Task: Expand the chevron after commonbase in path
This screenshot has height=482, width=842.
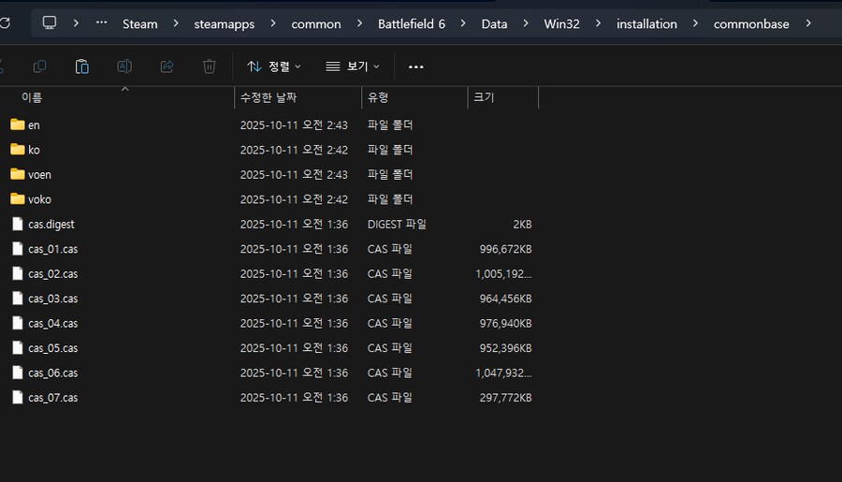Action: [807, 23]
